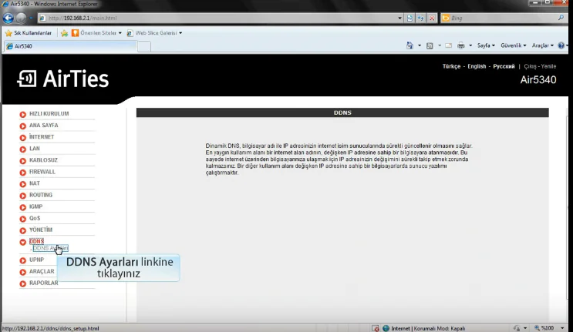Screen dimensions: 573x332
Task: Open the Print options dropdown arrow
Action: (470, 45)
